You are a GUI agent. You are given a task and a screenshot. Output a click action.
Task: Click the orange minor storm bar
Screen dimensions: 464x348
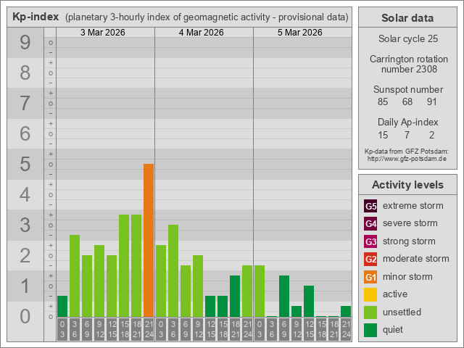pos(148,240)
